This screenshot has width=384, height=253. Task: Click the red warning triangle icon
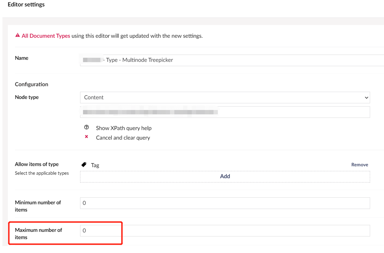(17, 35)
